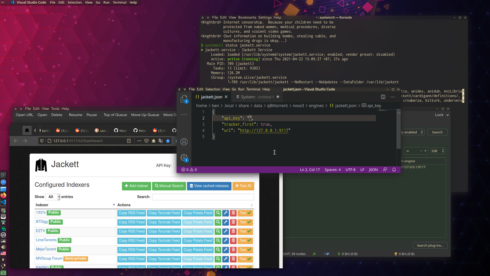The image size is (490, 276).
Task: Open Firefox from the left dock
Action: pyautogui.click(x=3, y=195)
